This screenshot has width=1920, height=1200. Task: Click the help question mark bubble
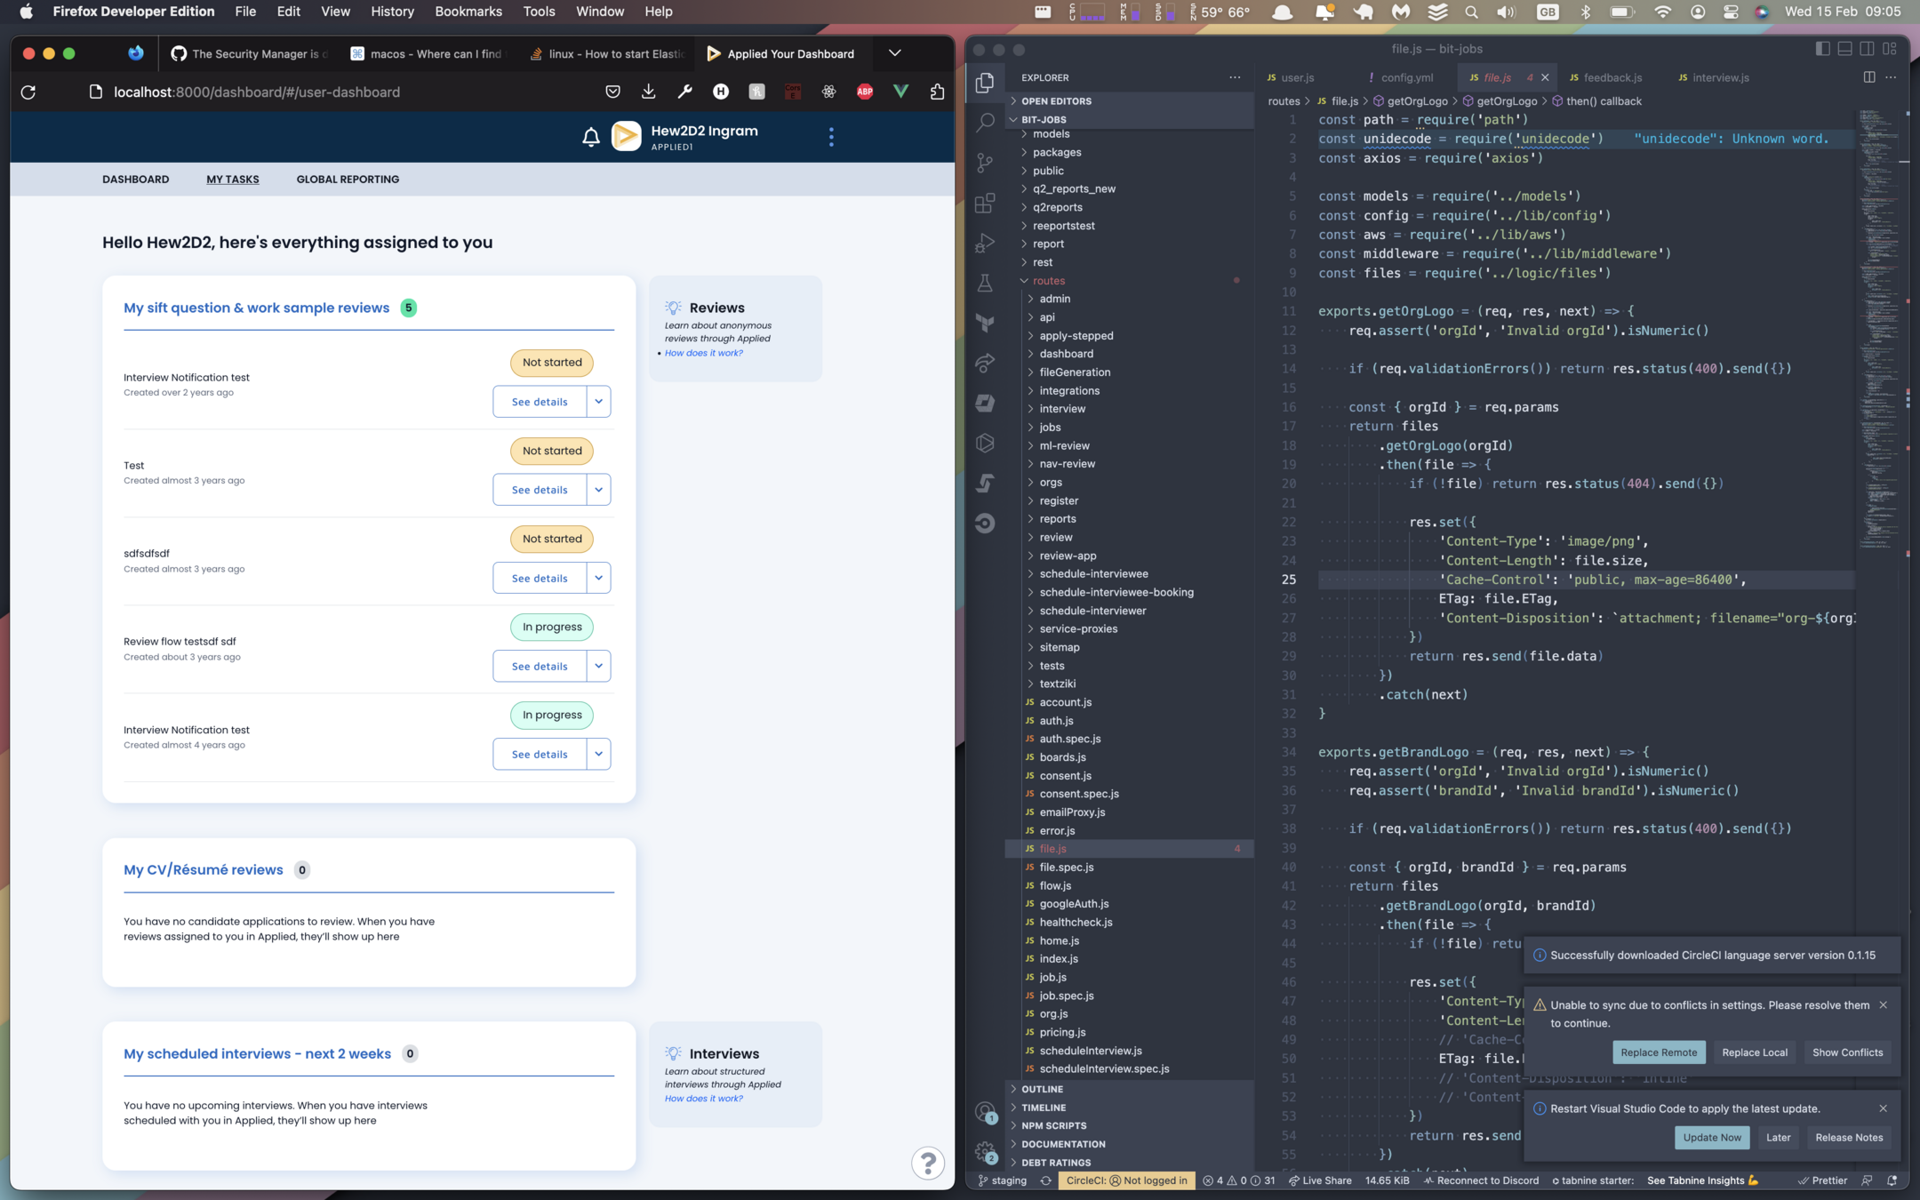coord(927,1163)
